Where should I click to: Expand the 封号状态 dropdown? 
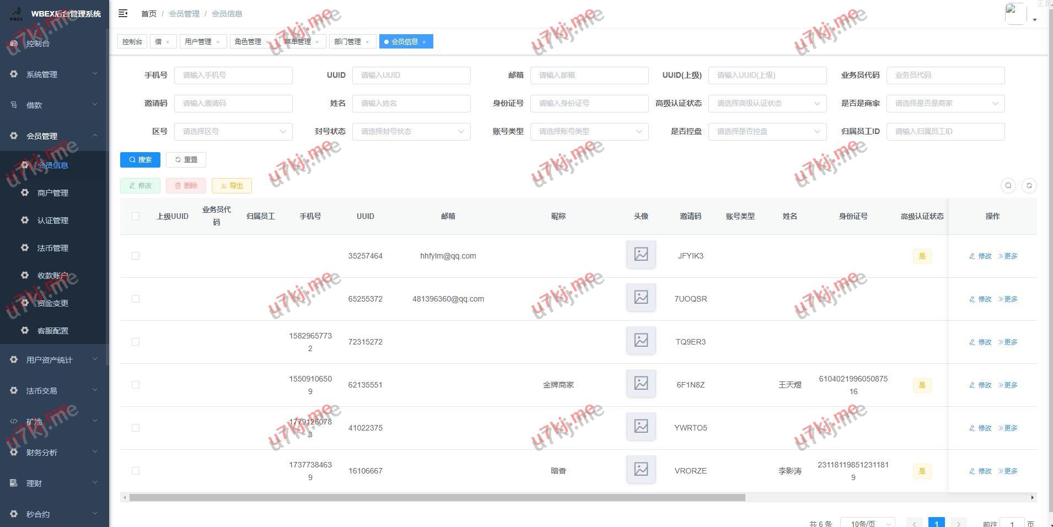tap(411, 132)
